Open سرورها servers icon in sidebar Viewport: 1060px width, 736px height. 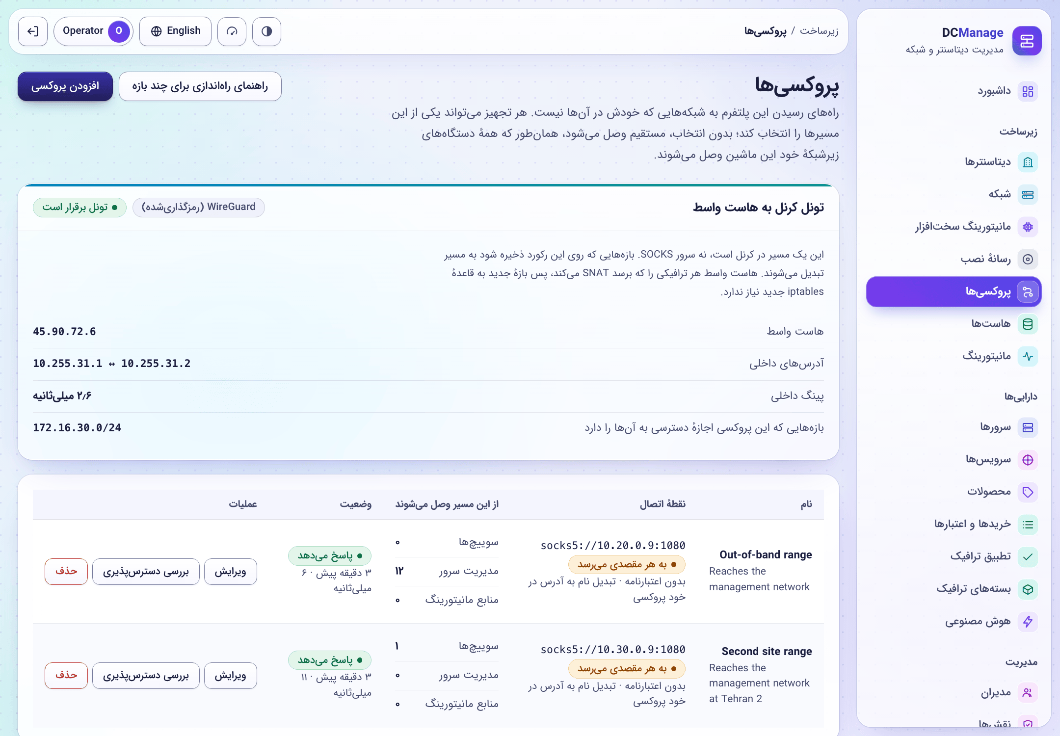(1028, 427)
